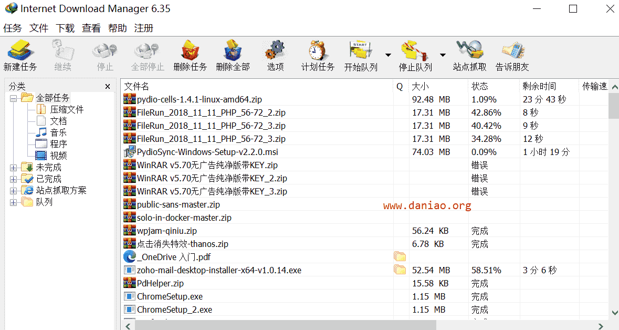Click the 删除任务 (delete task) toolbar icon
The height and width of the screenshot is (330, 619).
point(190,50)
